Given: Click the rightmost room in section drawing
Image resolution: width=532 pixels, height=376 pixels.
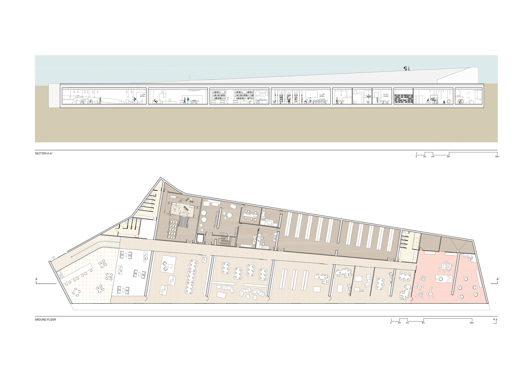Looking at the screenshot, I should click(x=468, y=96).
